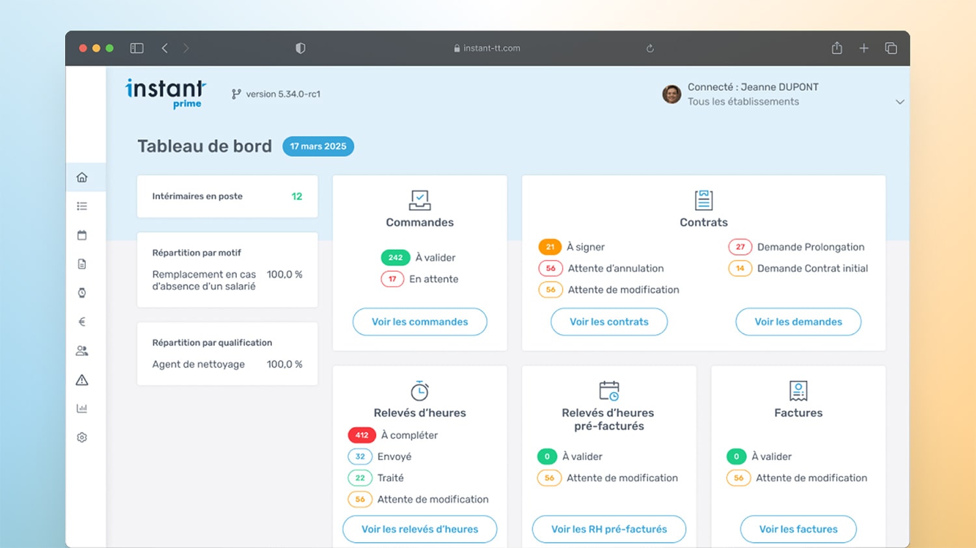Click the Voir les factures button

point(798,529)
